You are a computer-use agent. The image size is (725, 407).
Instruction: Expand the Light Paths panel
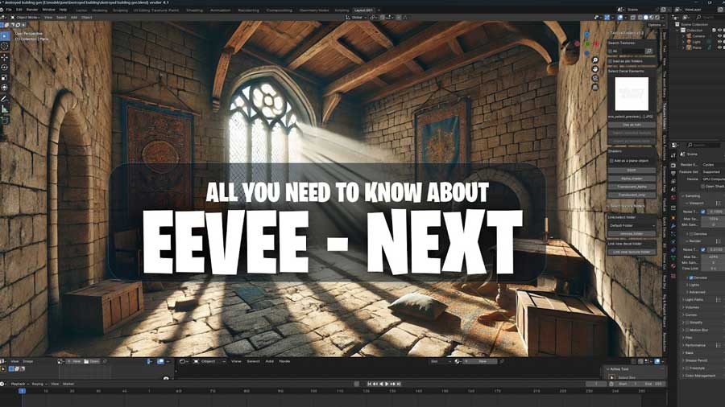tap(694, 299)
